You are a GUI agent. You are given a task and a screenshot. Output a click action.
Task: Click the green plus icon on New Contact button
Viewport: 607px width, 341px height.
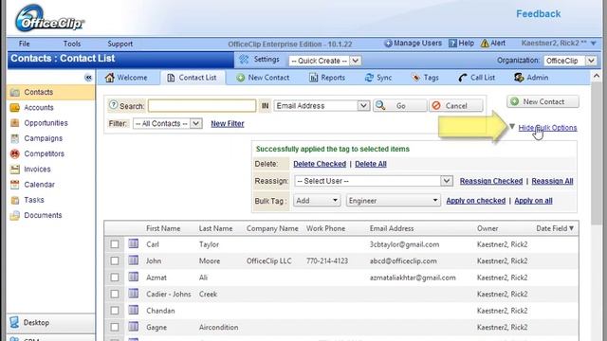pos(514,101)
